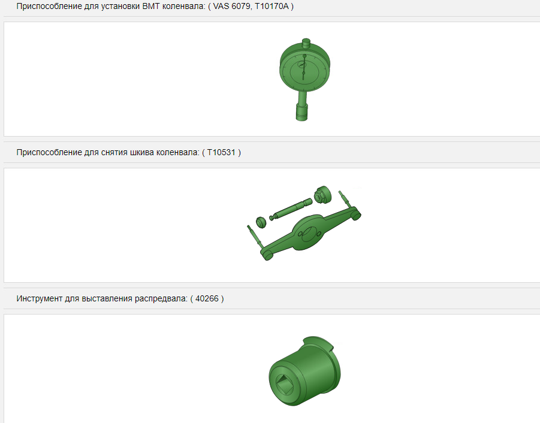The width and height of the screenshot is (540, 423).
Task: Click the 40266 tool code text
Action: tap(207, 298)
